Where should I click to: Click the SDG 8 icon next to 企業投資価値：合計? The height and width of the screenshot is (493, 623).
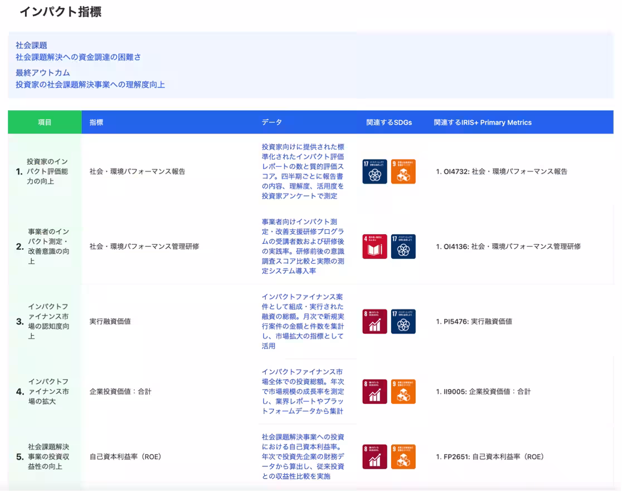[374, 391]
